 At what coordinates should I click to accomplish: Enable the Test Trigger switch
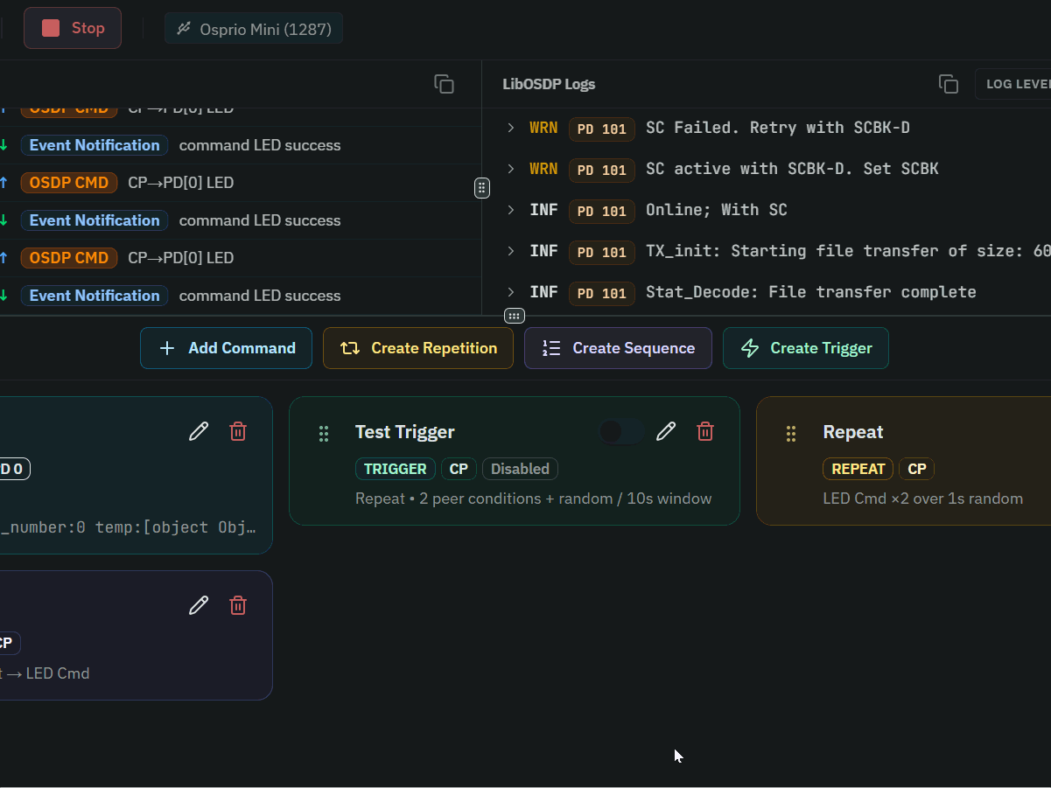(x=621, y=431)
